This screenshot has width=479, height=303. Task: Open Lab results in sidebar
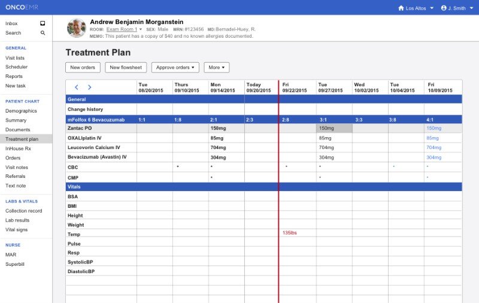point(17,220)
